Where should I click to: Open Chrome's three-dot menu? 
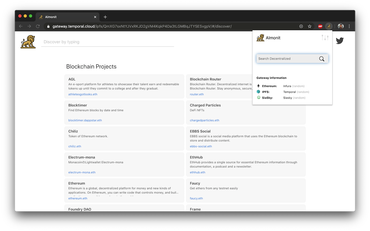pyautogui.click(x=349, y=26)
